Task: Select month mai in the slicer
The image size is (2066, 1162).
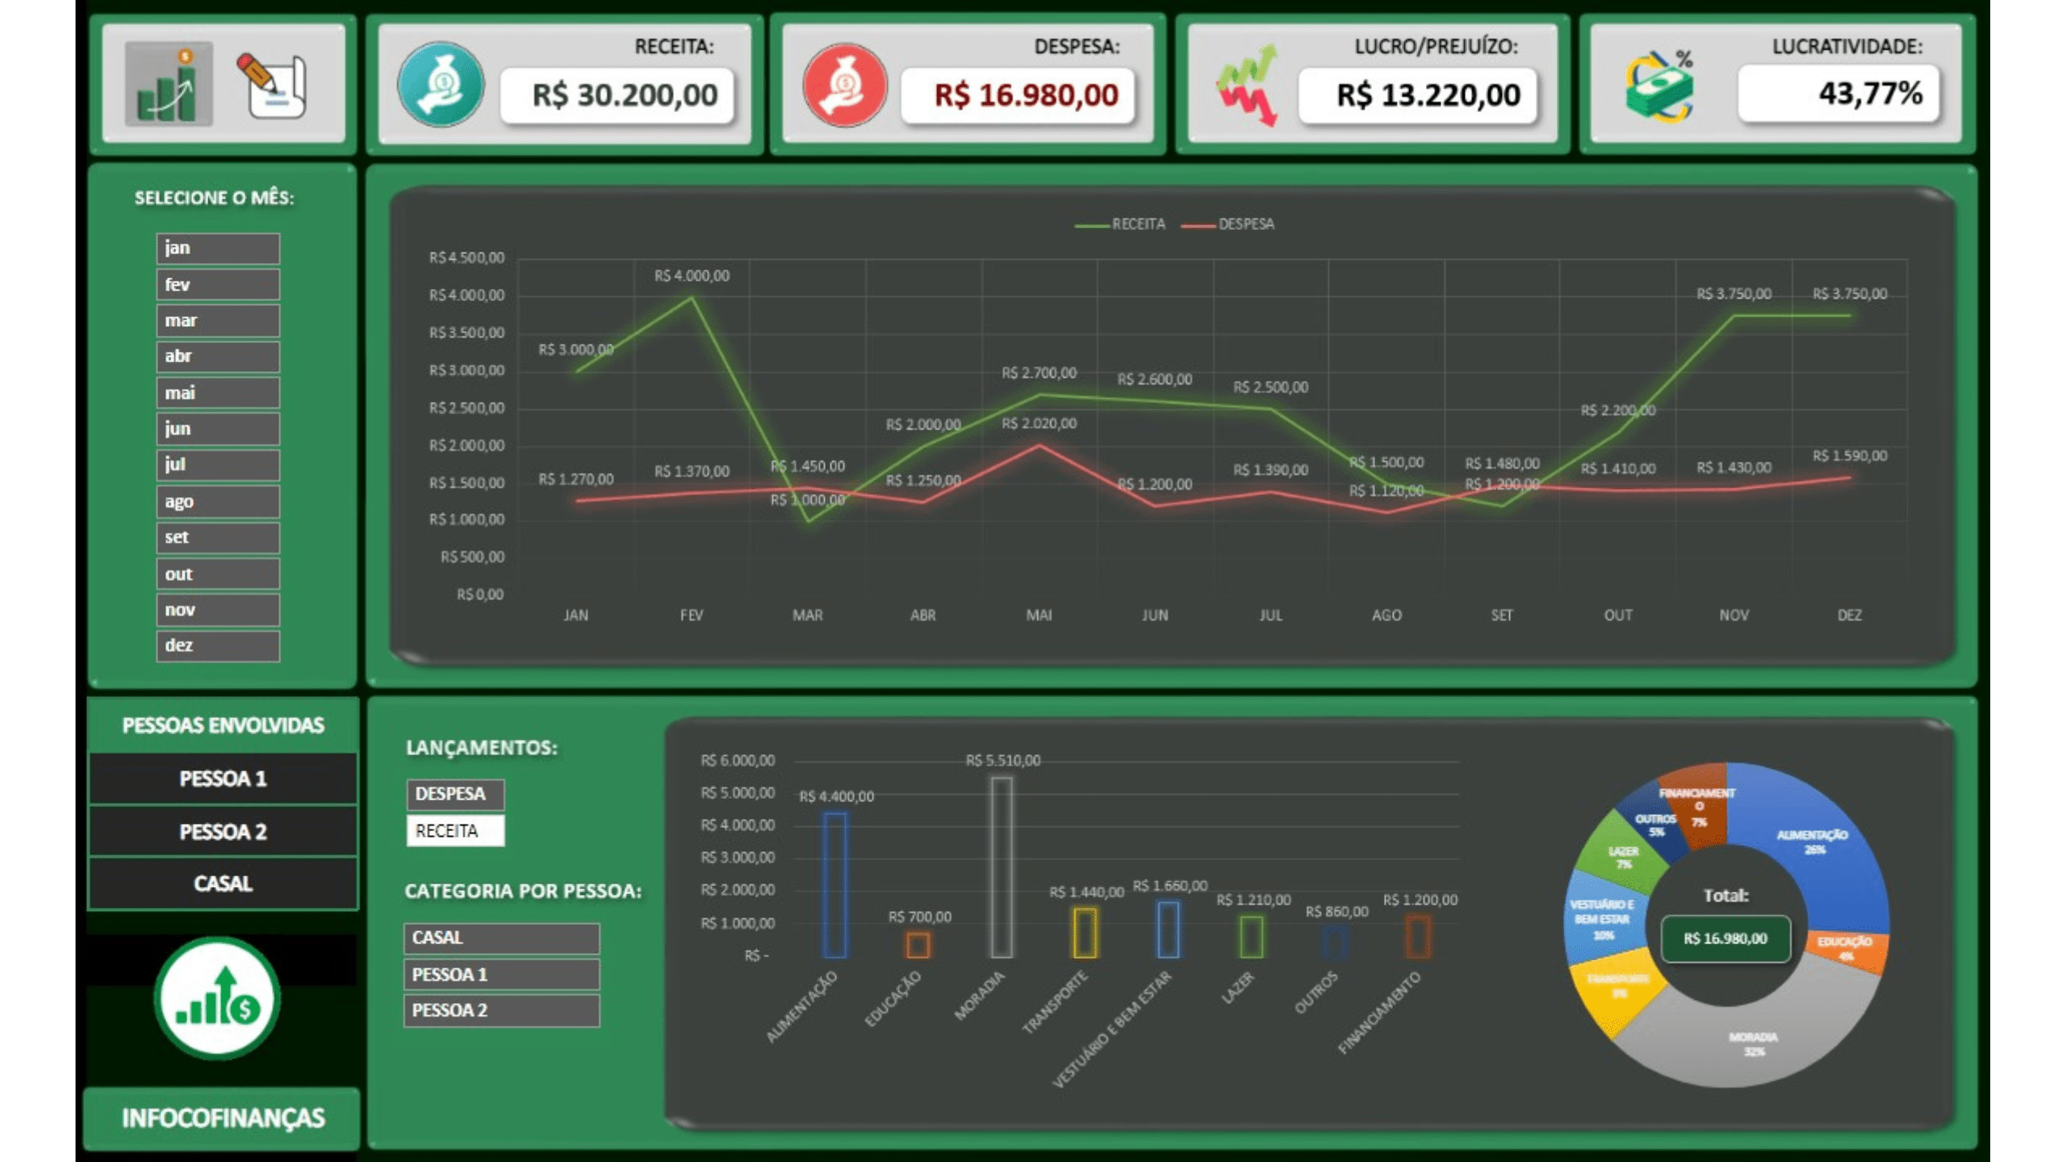Action: pos(218,393)
